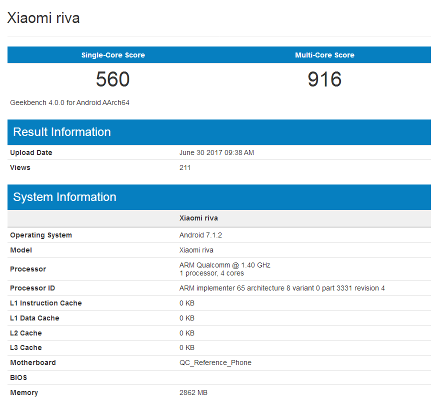Viewport: 438px width, 408px height.
Task: Click the Model row label
Action: tap(21, 250)
